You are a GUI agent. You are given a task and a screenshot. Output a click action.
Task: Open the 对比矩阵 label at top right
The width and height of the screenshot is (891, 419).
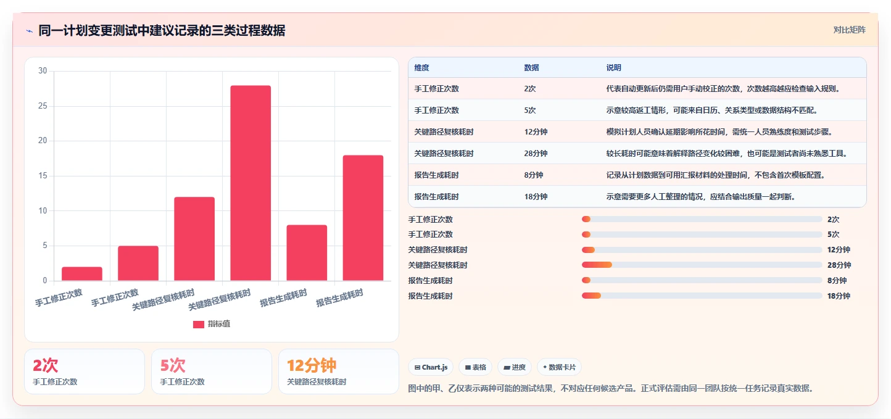849,30
